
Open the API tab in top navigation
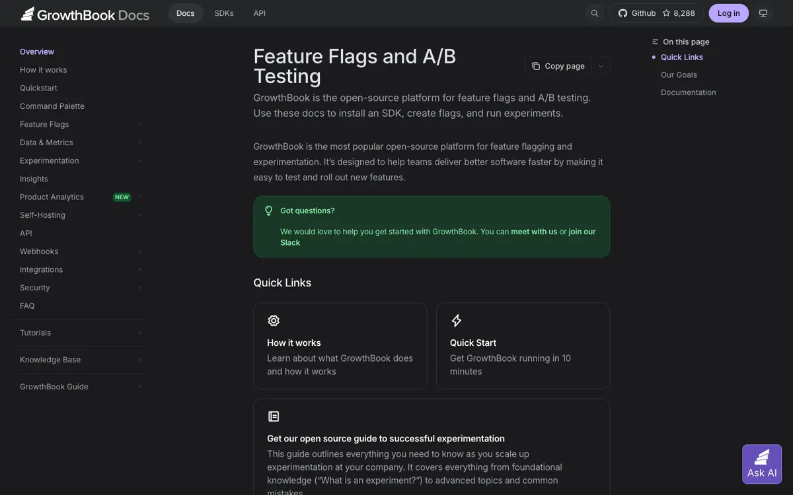pyautogui.click(x=260, y=13)
